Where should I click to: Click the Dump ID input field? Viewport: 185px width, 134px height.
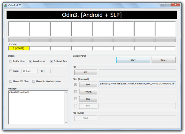pos(48,71)
